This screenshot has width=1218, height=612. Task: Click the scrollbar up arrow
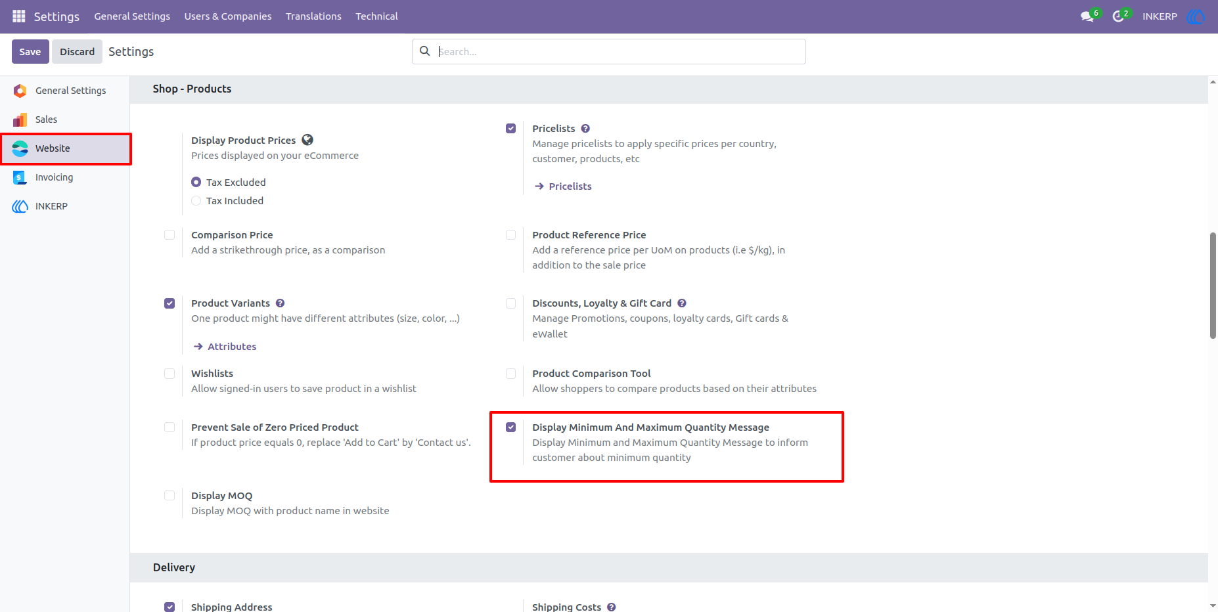[x=1213, y=82]
